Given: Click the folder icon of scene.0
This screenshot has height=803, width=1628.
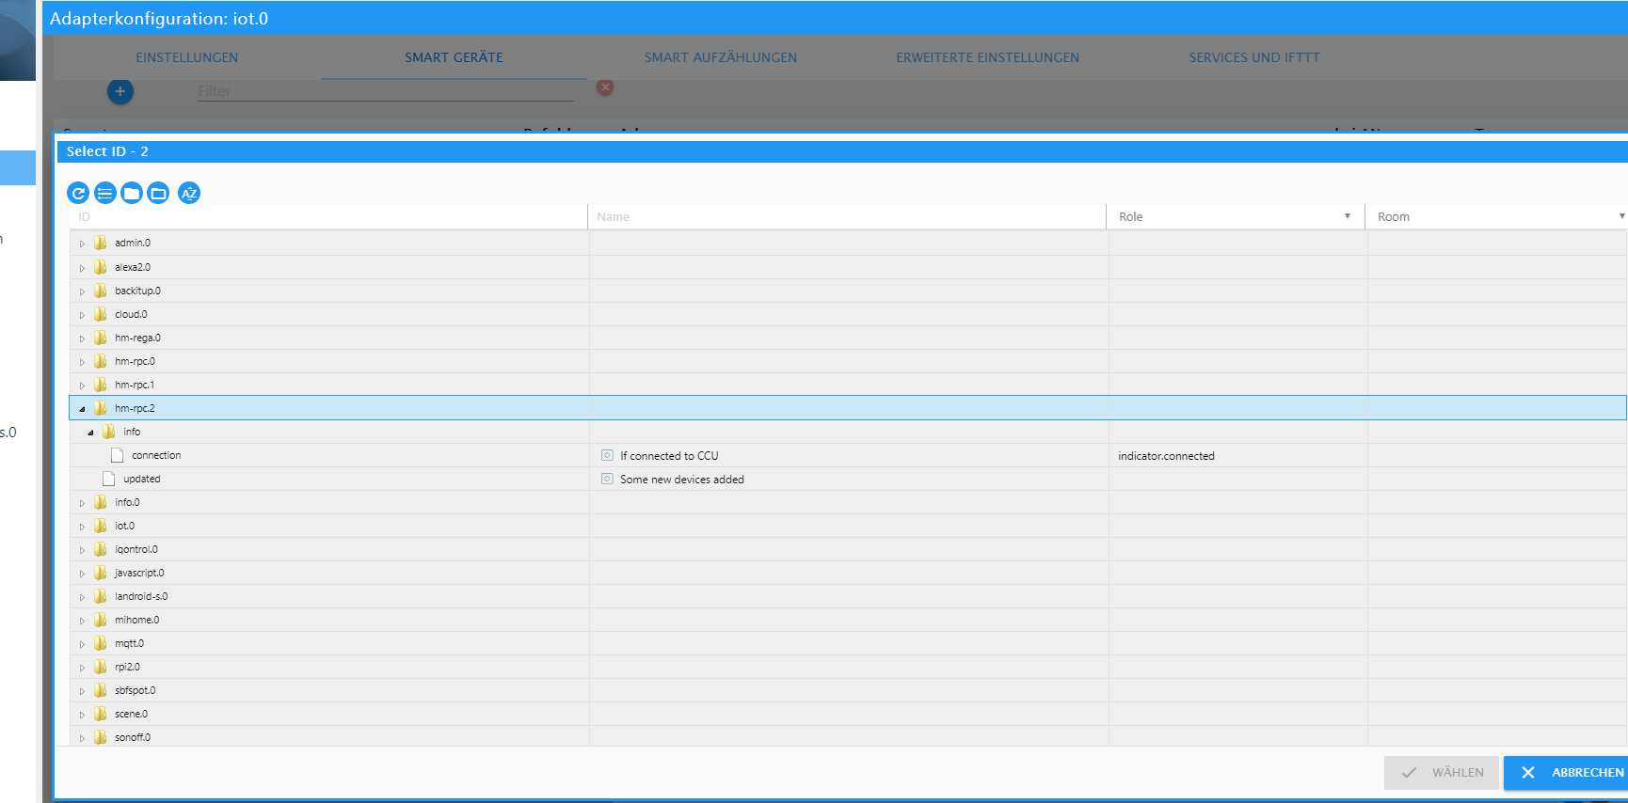Looking at the screenshot, I should click(x=101, y=714).
